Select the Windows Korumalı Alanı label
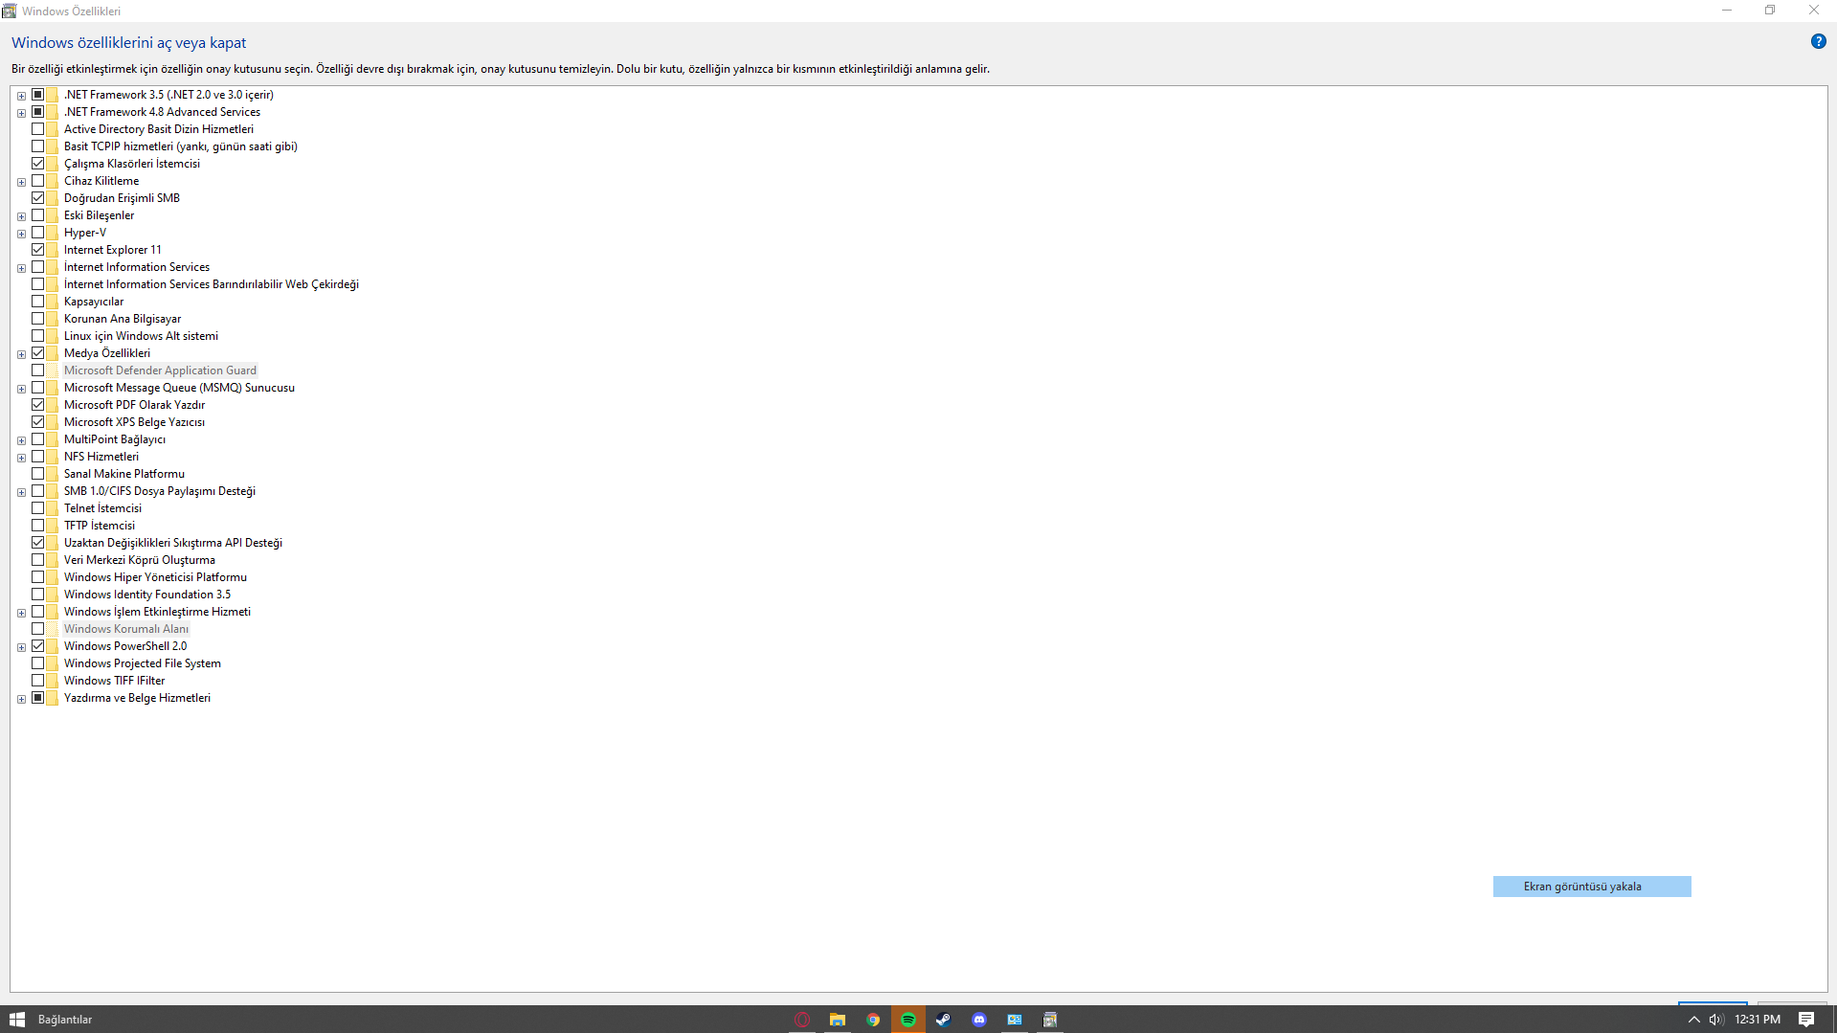Viewport: 1837px width, 1033px height. pos(126,629)
